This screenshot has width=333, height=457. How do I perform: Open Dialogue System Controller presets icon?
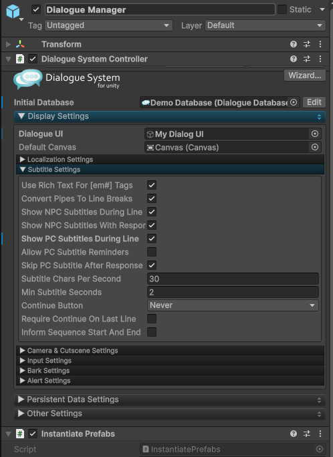tap(307, 59)
